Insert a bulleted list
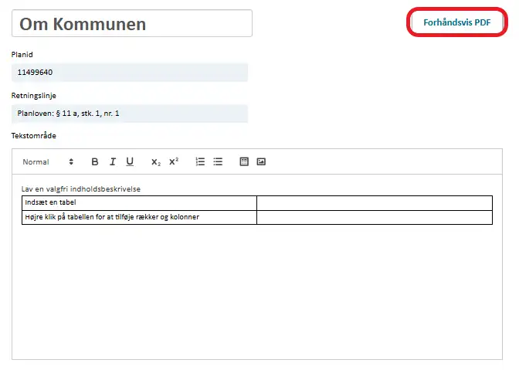The image size is (519, 370). point(218,162)
